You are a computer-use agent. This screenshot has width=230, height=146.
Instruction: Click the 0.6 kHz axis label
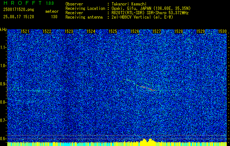point(3,139)
